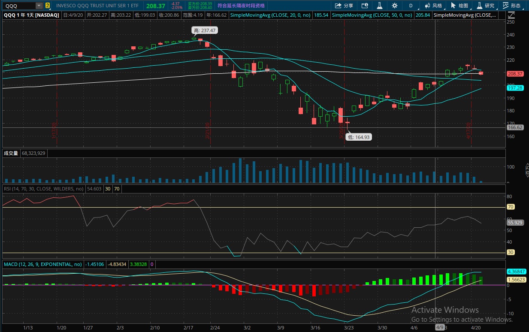Click the price scale toggle icon above 250
This screenshot has width=529, height=332.
pos(511,15)
